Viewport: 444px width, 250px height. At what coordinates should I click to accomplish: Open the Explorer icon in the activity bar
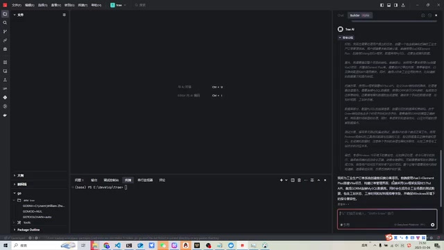point(5,14)
